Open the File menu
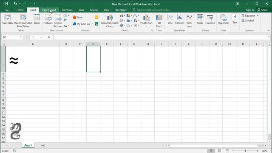The height and width of the screenshot is (153, 272). (7, 10)
